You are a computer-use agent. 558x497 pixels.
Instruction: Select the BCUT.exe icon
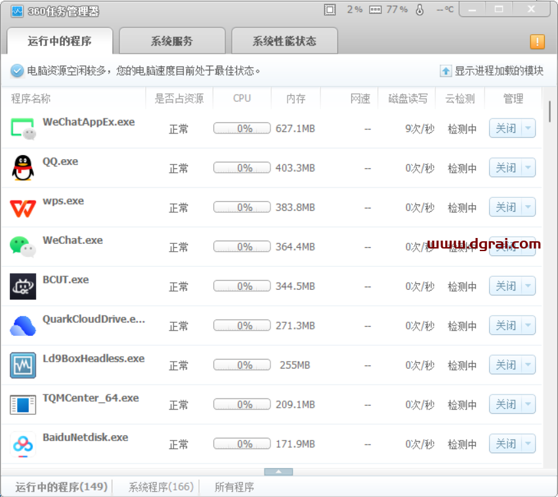pos(23,287)
